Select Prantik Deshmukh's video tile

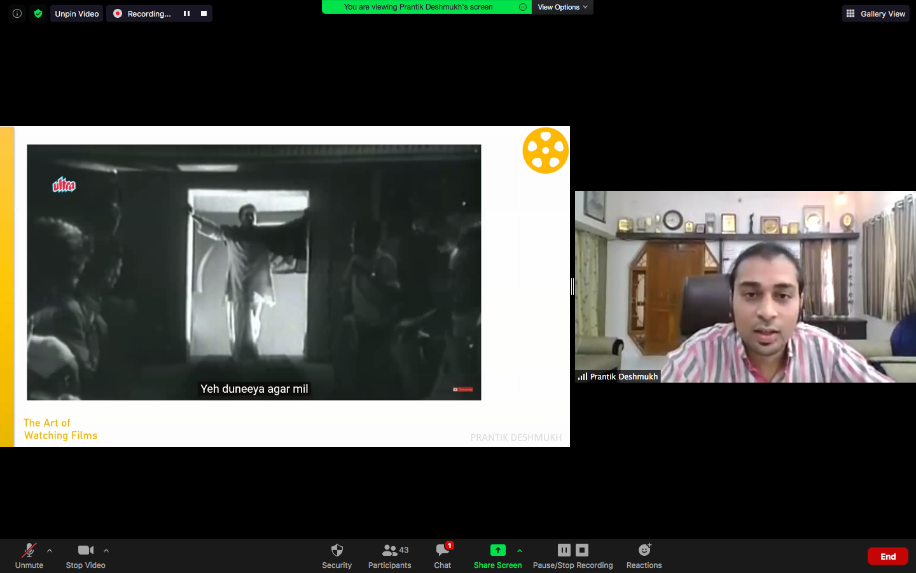[744, 286]
